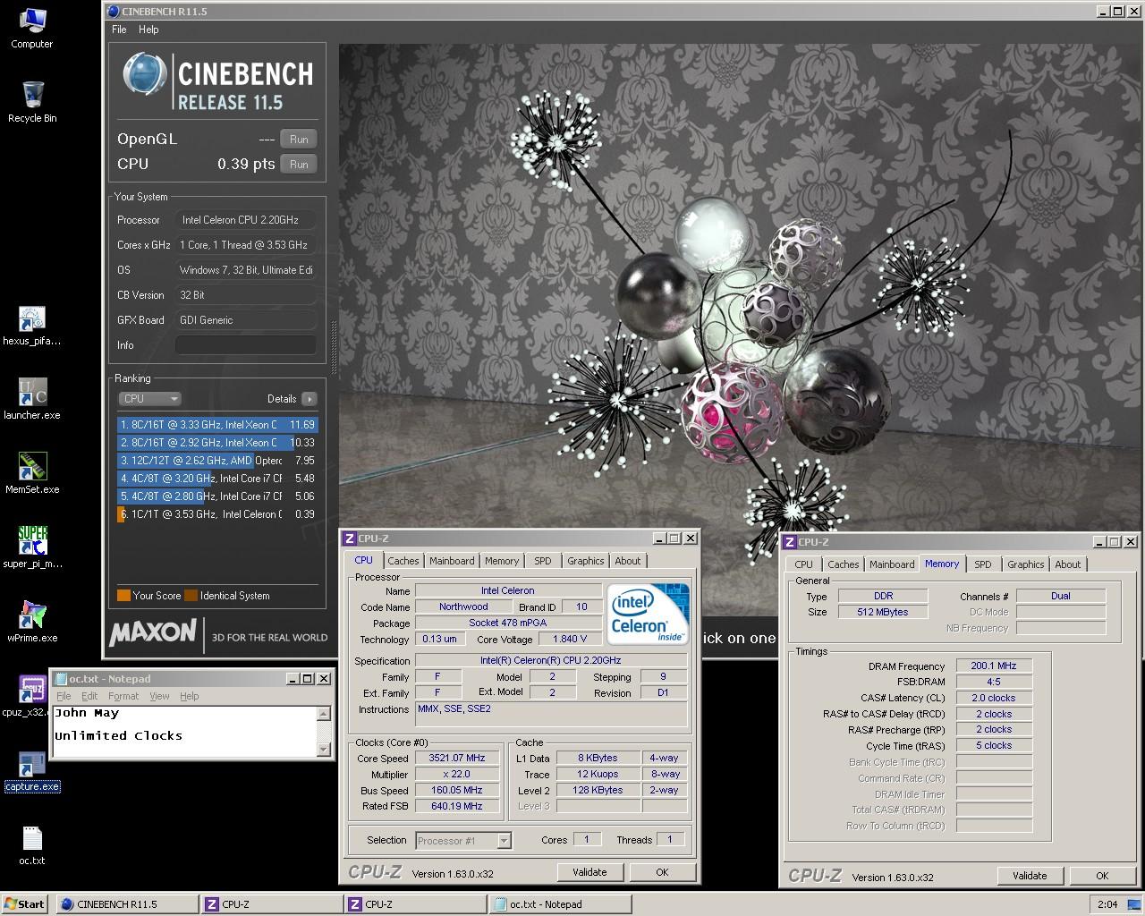Click Validate in CPU-Z CPU window
The height and width of the screenshot is (916, 1145).
click(589, 872)
